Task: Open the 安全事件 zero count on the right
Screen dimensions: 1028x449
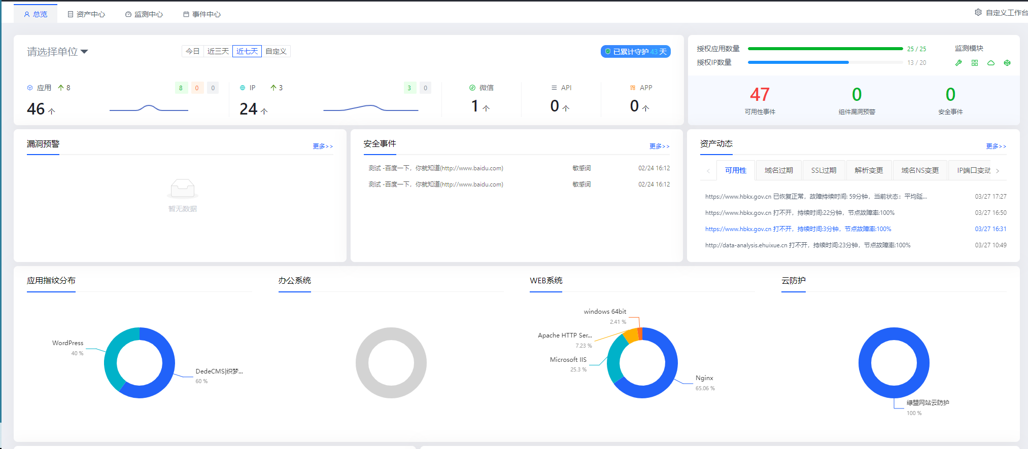Action: 950,95
